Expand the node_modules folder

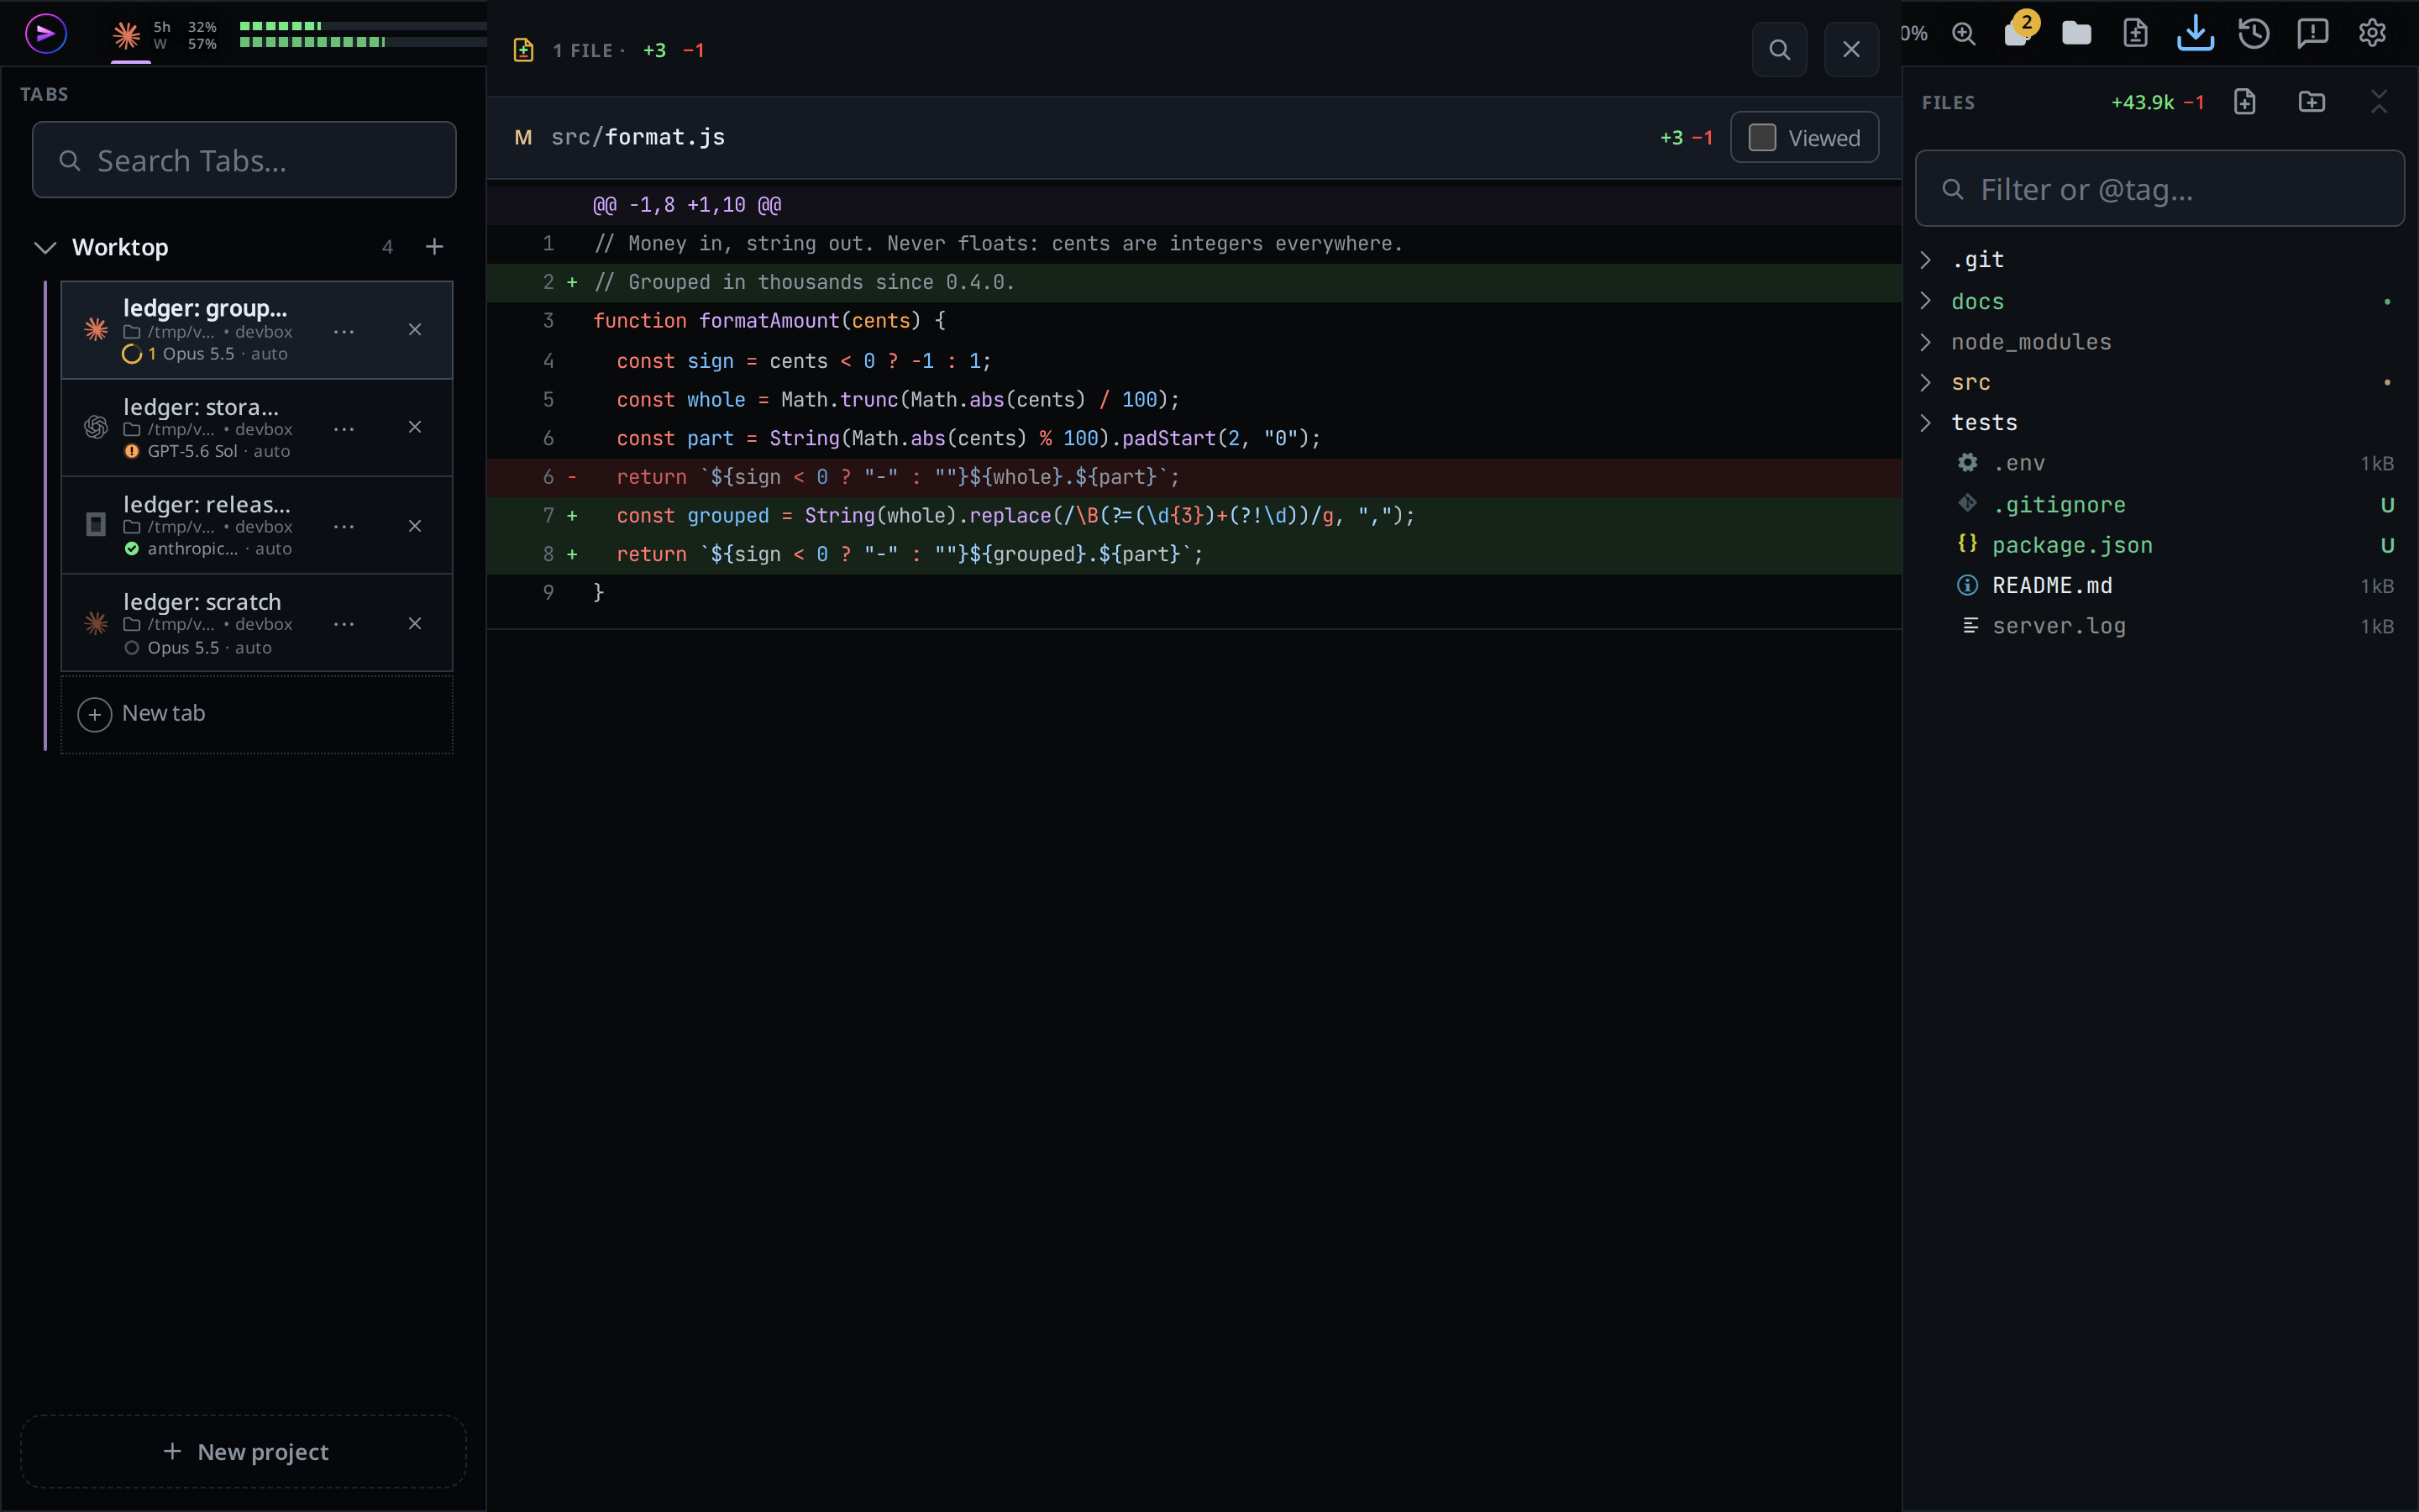pyautogui.click(x=1926, y=342)
